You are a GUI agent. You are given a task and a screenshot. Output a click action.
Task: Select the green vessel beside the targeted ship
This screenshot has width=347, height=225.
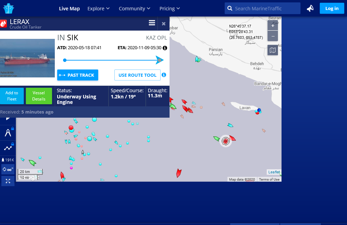click(216, 139)
